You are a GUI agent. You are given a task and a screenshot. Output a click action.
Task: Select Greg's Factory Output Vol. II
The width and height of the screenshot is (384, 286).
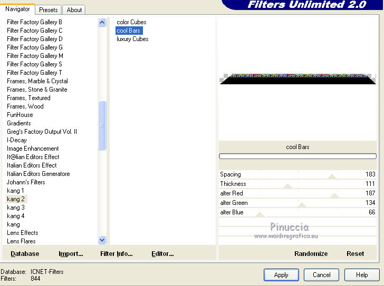coord(42,132)
